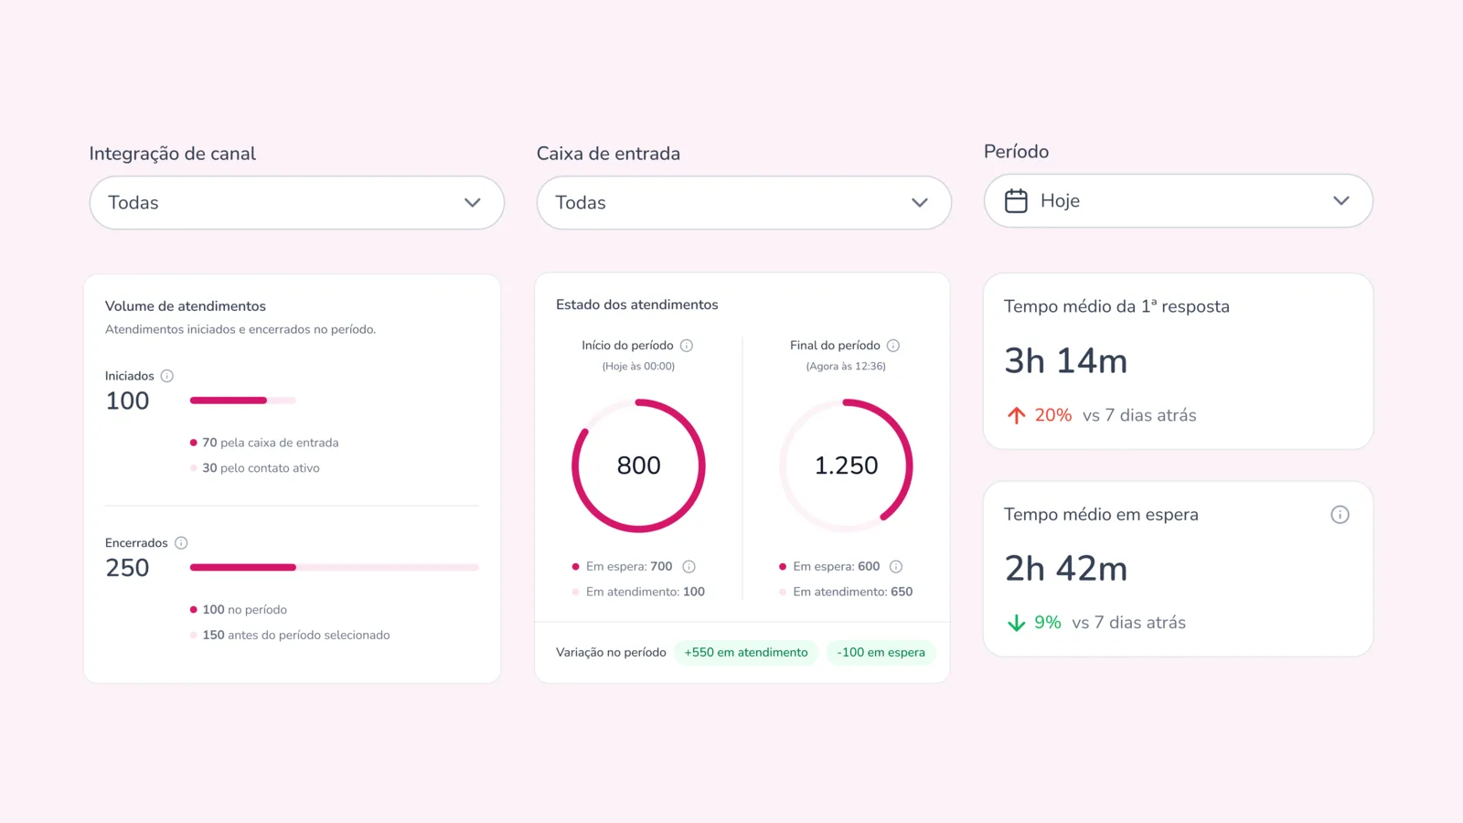
Task: Click the green down arrow beside 9%
Action: point(1016,624)
